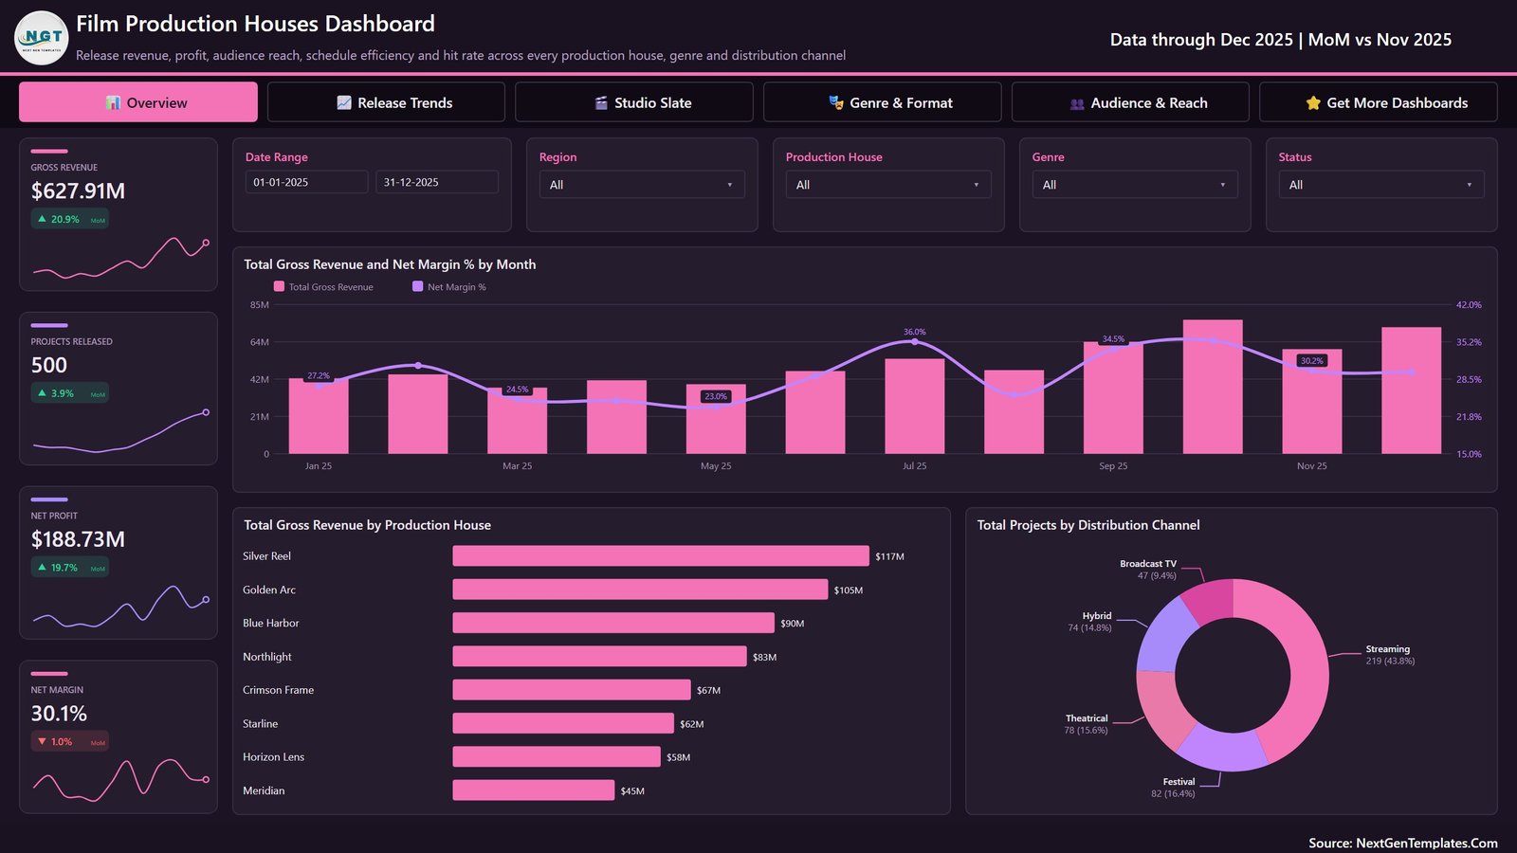This screenshot has width=1517, height=853.
Task: Select the Meridian revenue bar
Action: (534, 790)
